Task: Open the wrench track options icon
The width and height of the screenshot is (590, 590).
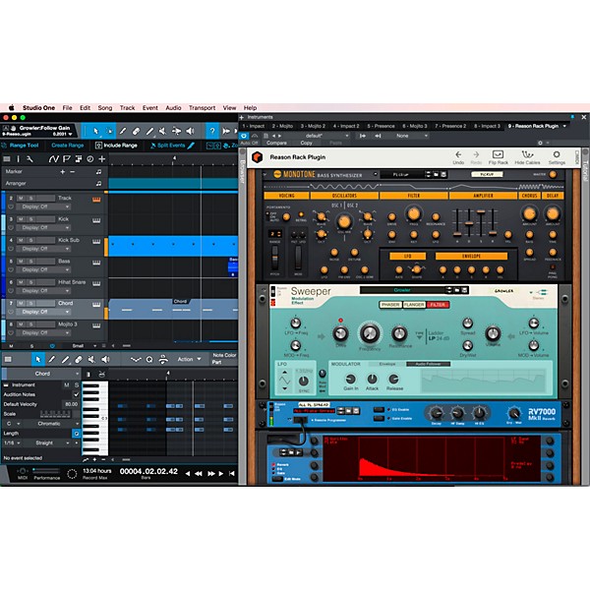Action: point(29,159)
